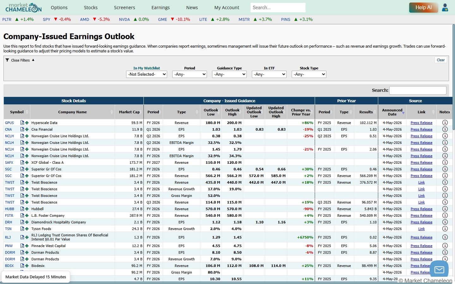Open the Earnings menu
The height and width of the screenshot is (284, 455).
(x=161, y=8)
